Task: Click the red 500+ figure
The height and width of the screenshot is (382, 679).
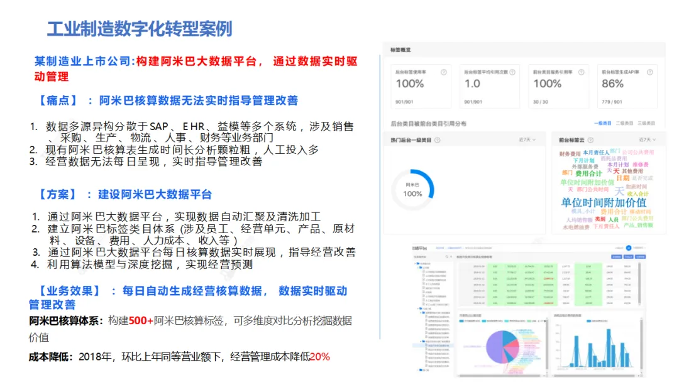Action: (x=141, y=320)
